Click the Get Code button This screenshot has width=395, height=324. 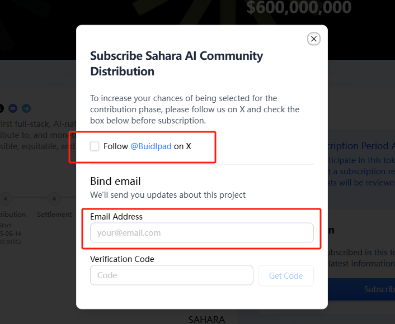[x=286, y=276]
